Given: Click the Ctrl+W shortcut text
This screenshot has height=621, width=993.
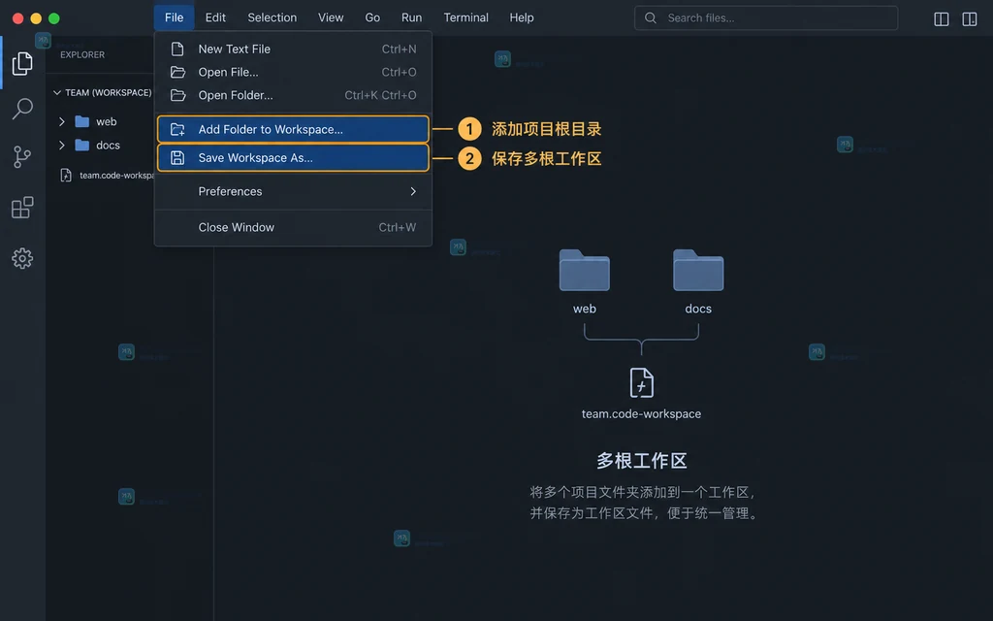Looking at the screenshot, I should click(397, 227).
